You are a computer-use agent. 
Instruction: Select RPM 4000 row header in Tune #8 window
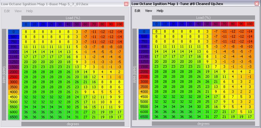click(x=144, y=92)
